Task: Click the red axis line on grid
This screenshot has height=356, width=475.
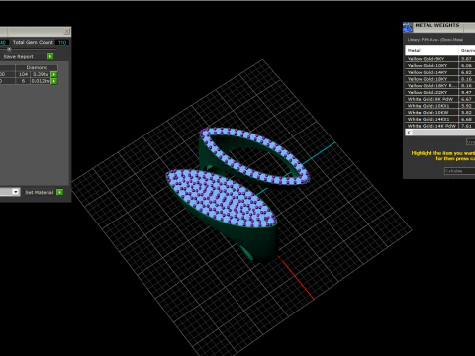Action: [296, 277]
